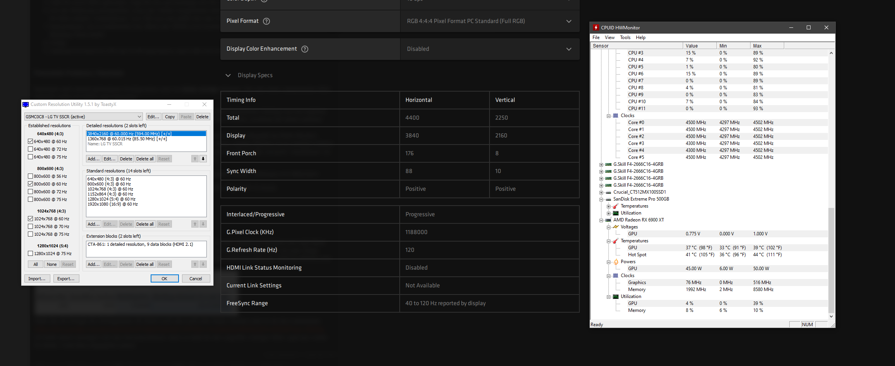
Task: Click the Copy button in CRU
Action: 170,117
